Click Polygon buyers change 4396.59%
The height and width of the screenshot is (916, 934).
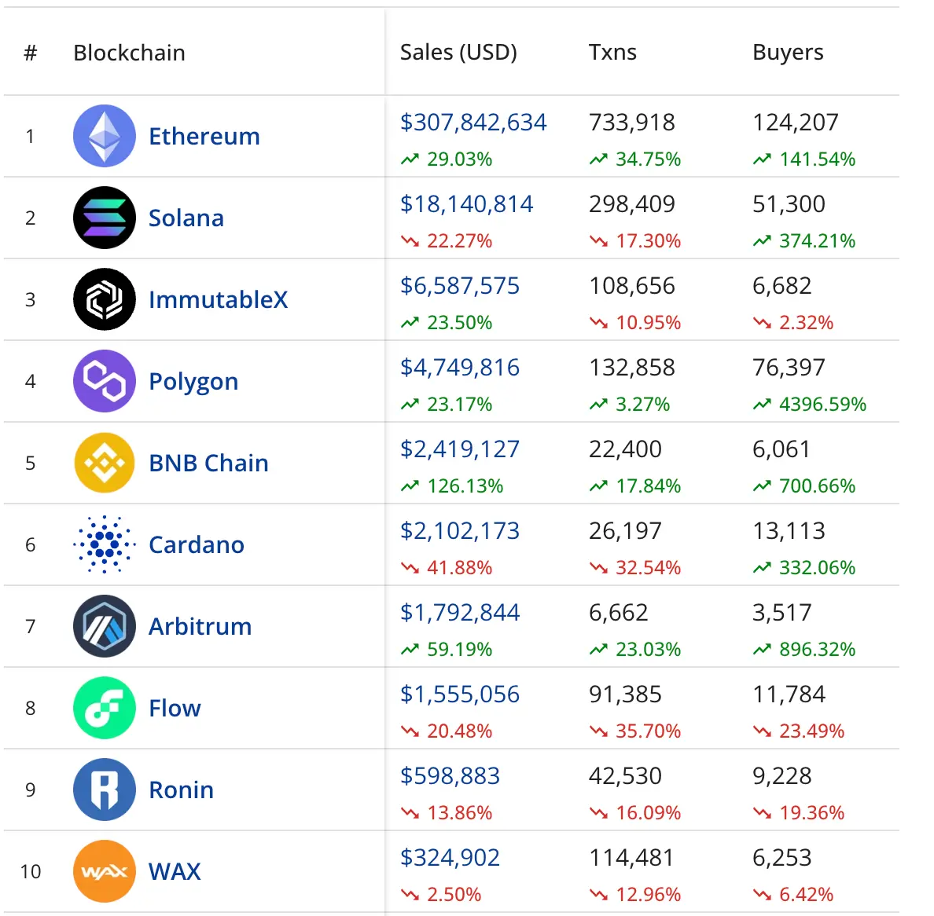pyautogui.click(x=810, y=404)
